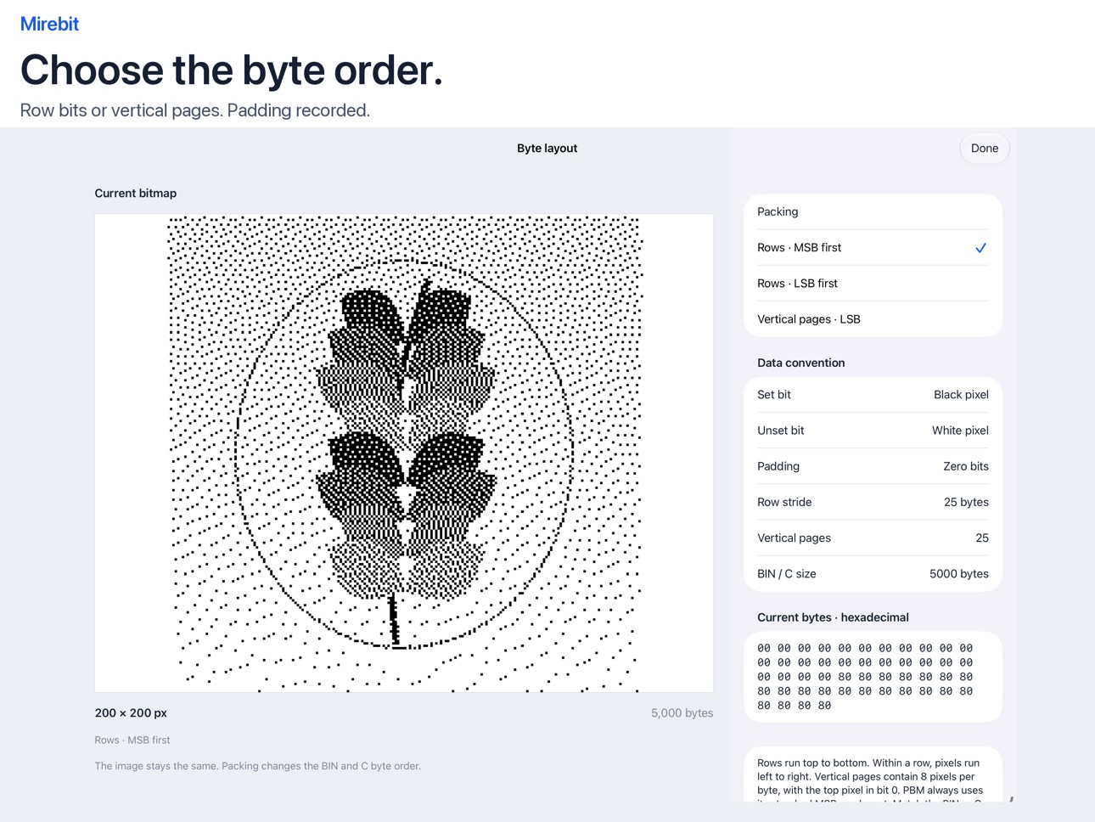This screenshot has width=1095, height=822.
Task: Select Rows · LSB first packing
Action: (873, 284)
